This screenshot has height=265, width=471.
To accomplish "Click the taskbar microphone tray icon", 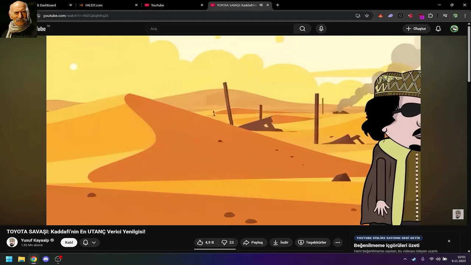I will (x=422, y=259).
